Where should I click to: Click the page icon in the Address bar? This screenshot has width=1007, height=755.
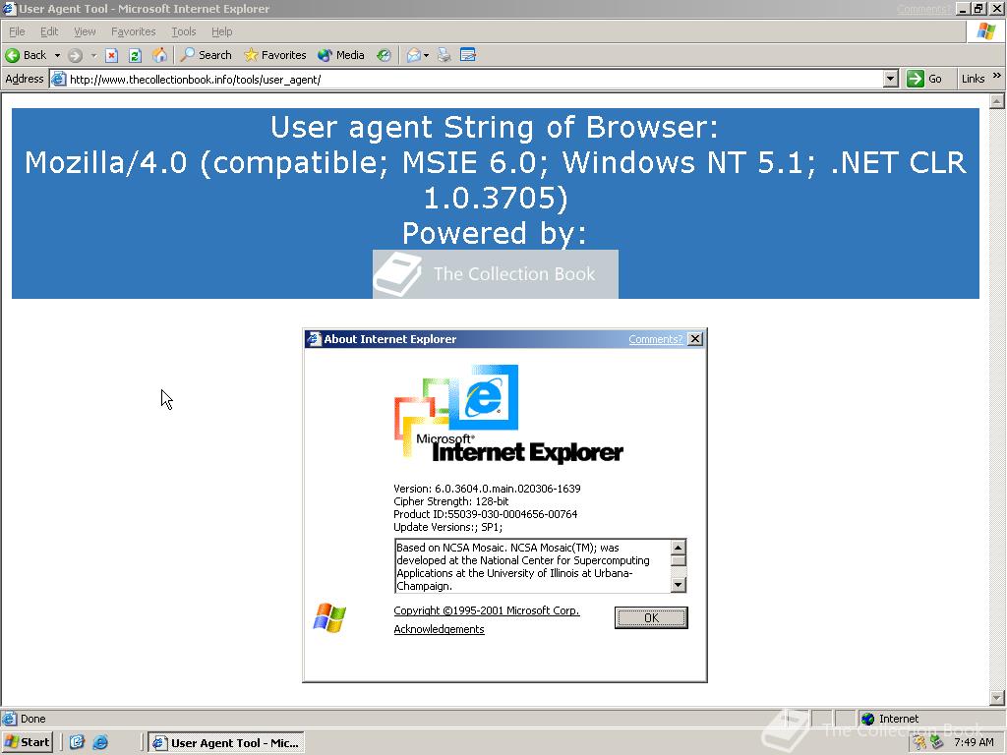(x=58, y=79)
